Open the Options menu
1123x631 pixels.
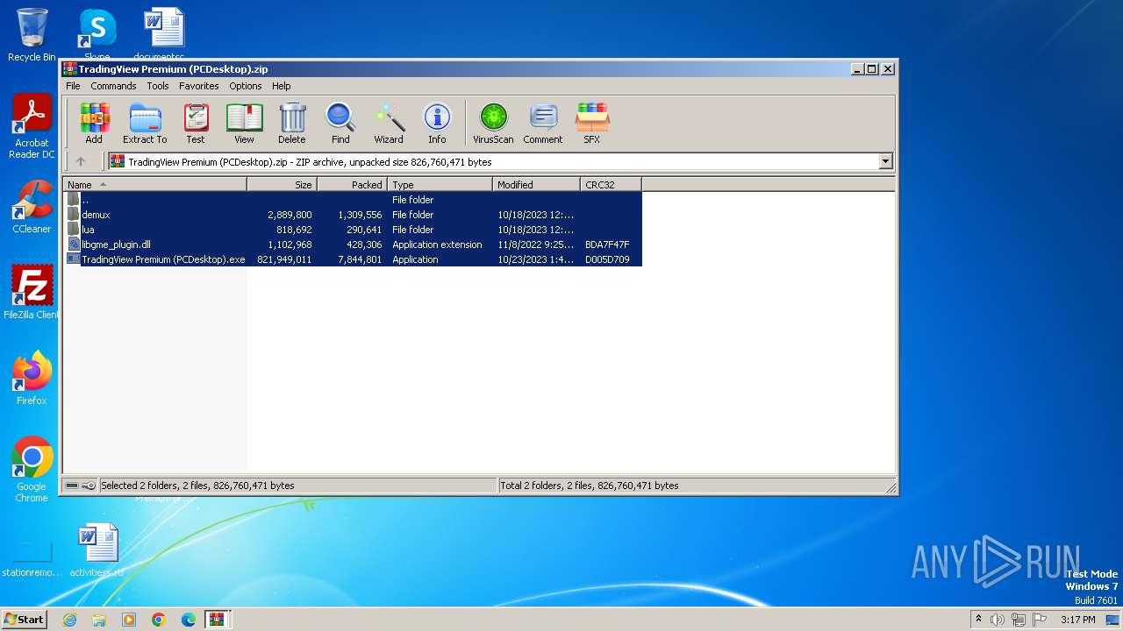point(246,86)
